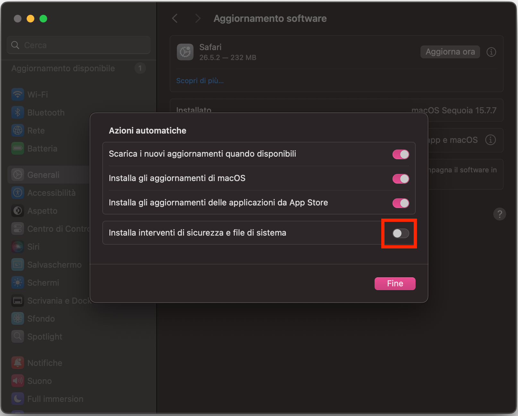518x416 pixels.
Task: Select Spotlight in the sidebar
Action: pos(45,336)
